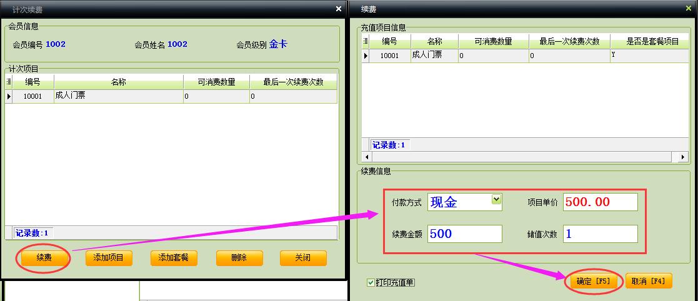698x301 pixels.
Task: Close the 计次续费 window
Action: pos(339,9)
